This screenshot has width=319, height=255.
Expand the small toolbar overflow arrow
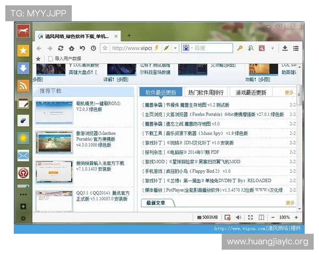click(273, 48)
